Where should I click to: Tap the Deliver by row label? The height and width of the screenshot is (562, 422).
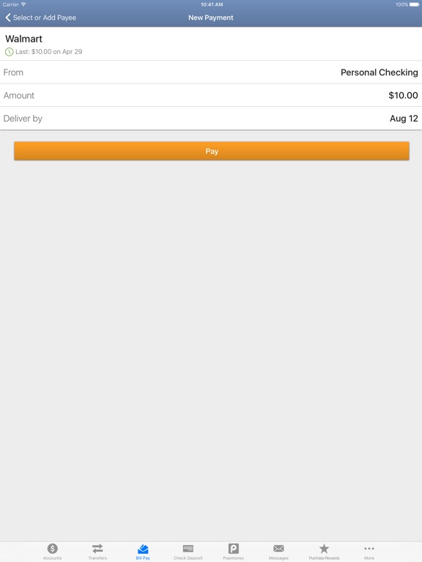pyautogui.click(x=23, y=119)
